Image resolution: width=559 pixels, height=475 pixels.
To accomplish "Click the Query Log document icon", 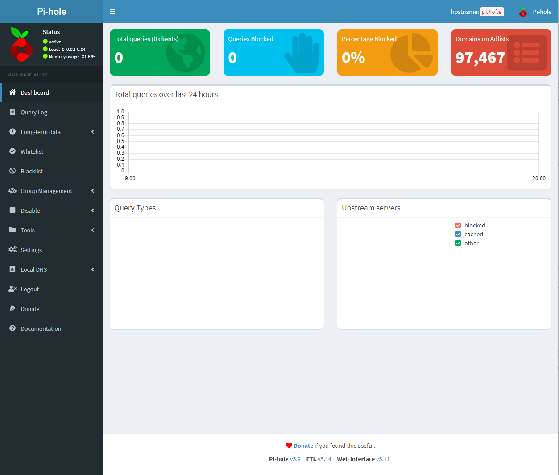I will click(12, 112).
